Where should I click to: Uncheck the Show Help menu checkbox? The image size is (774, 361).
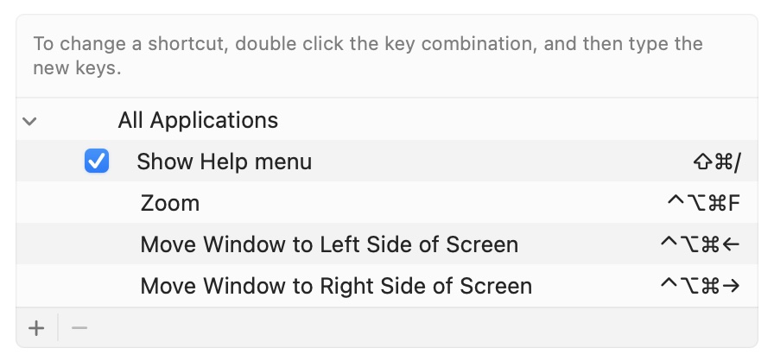97,161
